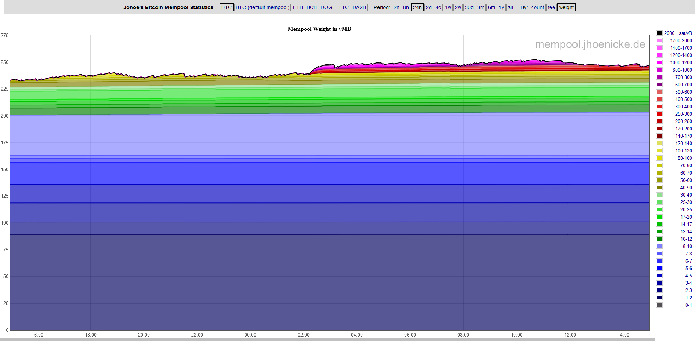Click the 60-70 legend swatch
The height and width of the screenshot is (341, 695).
(x=659, y=173)
